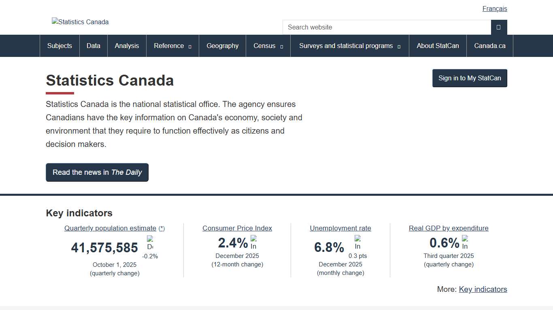This screenshot has height=310, width=553.
Task: Open the Data menu
Action: point(93,46)
